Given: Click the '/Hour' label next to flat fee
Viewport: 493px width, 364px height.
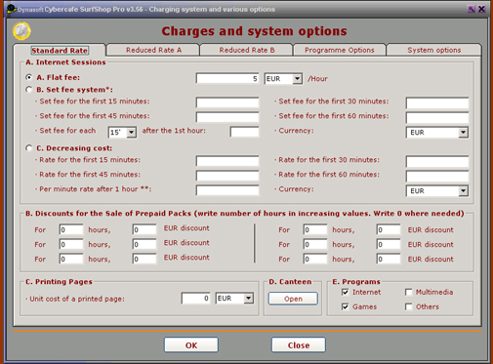Looking at the screenshot, I should tap(317, 79).
